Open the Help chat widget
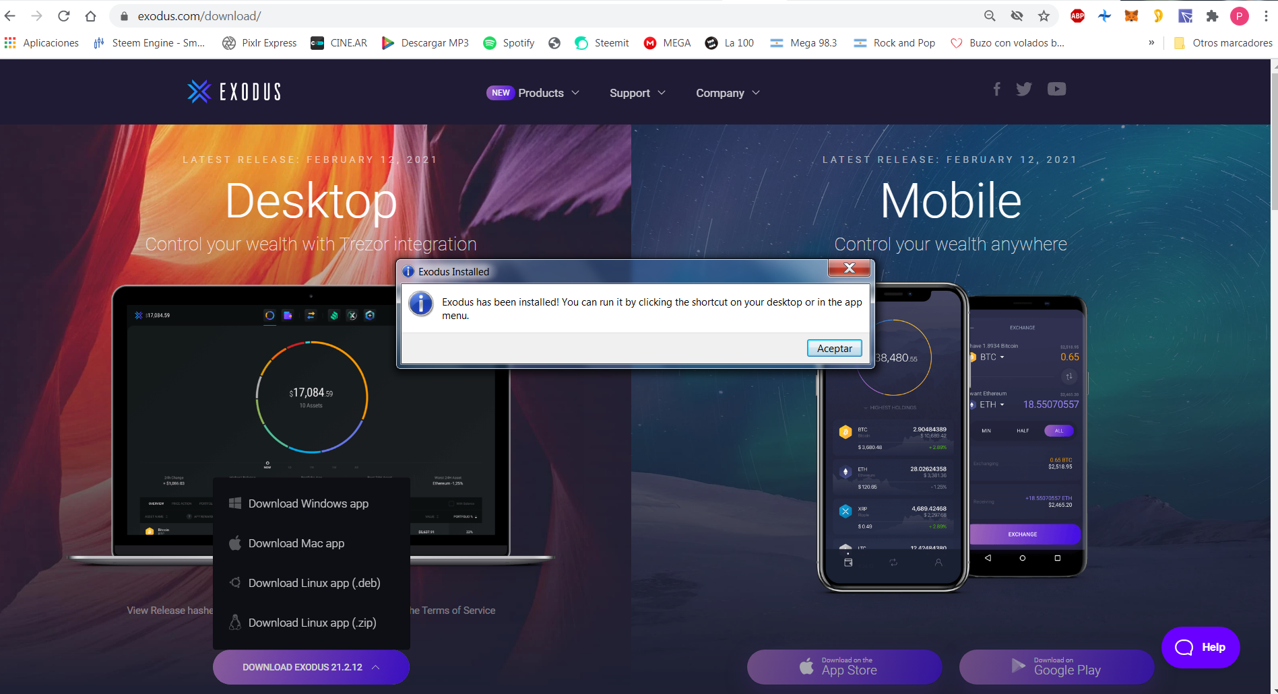Screen dimensions: 1278x694 click(1201, 648)
